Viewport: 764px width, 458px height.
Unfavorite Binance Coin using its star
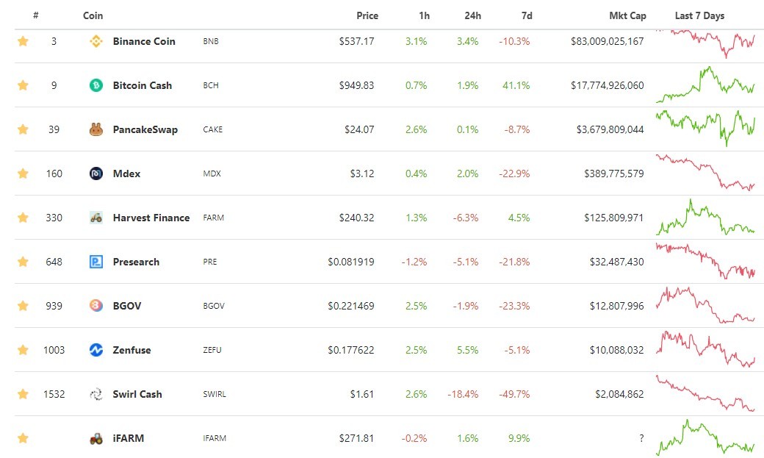(x=23, y=41)
